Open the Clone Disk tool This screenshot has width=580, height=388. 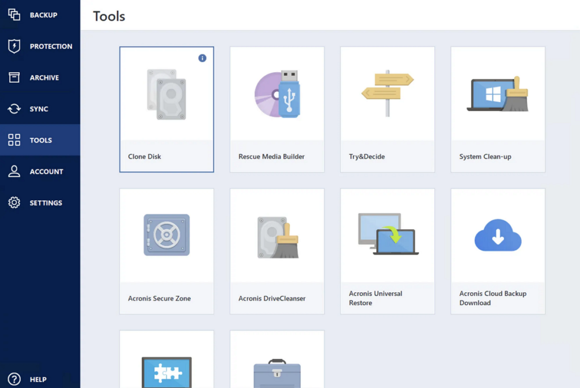[x=167, y=109]
